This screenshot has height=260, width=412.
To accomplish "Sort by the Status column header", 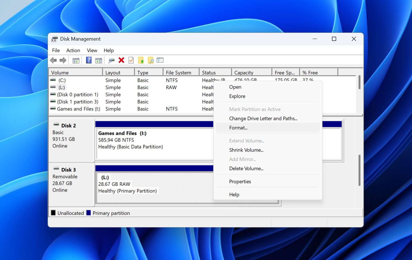I will pyautogui.click(x=215, y=72).
